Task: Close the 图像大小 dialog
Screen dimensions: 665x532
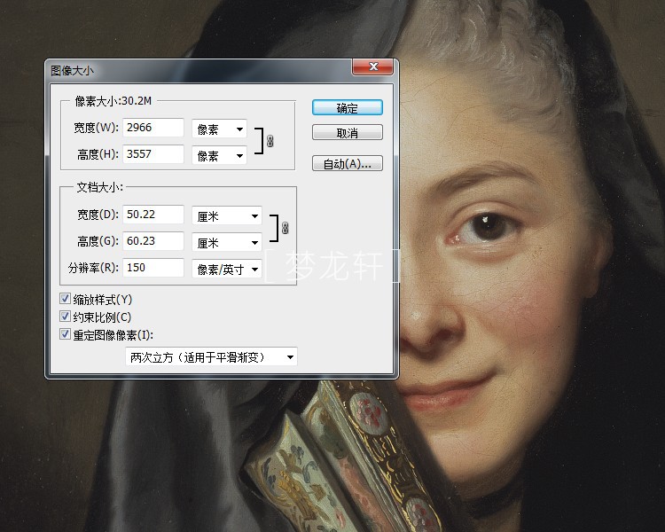Action: [x=373, y=66]
